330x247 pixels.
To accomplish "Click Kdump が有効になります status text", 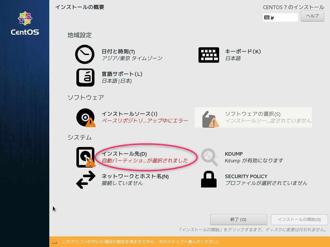I will pyautogui.click(x=254, y=161).
